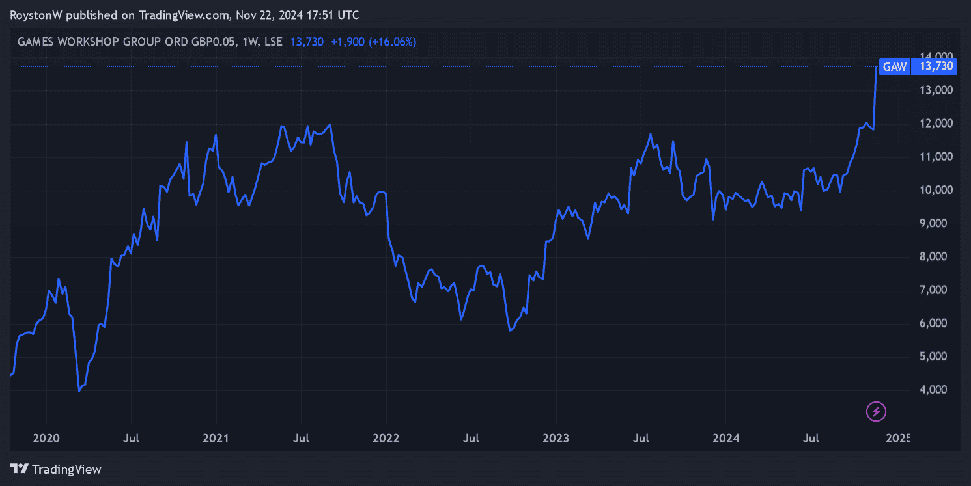The image size is (971, 486).
Task: Click the RoystonW published header text
Action: pyautogui.click(x=184, y=15)
